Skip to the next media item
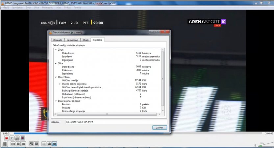This screenshot has height=148, width=274. (23, 144)
